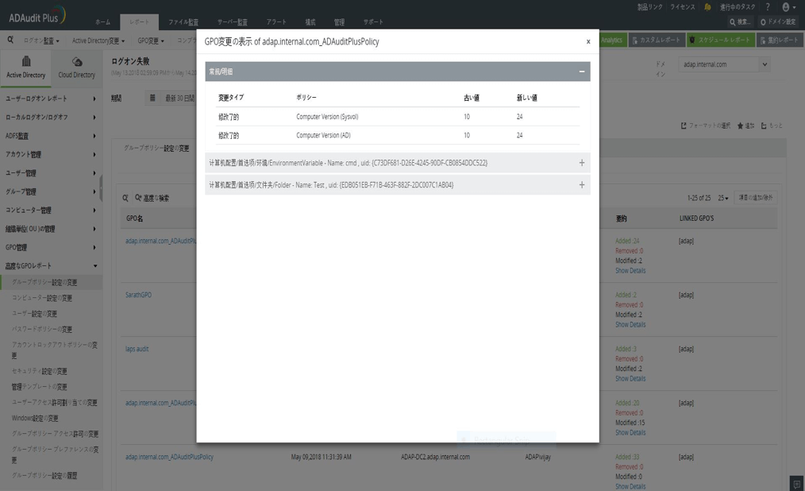The width and height of the screenshot is (805, 491).
Task: Expand ユーザー管理 sidebar section
Action: pyautogui.click(x=50, y=173)
